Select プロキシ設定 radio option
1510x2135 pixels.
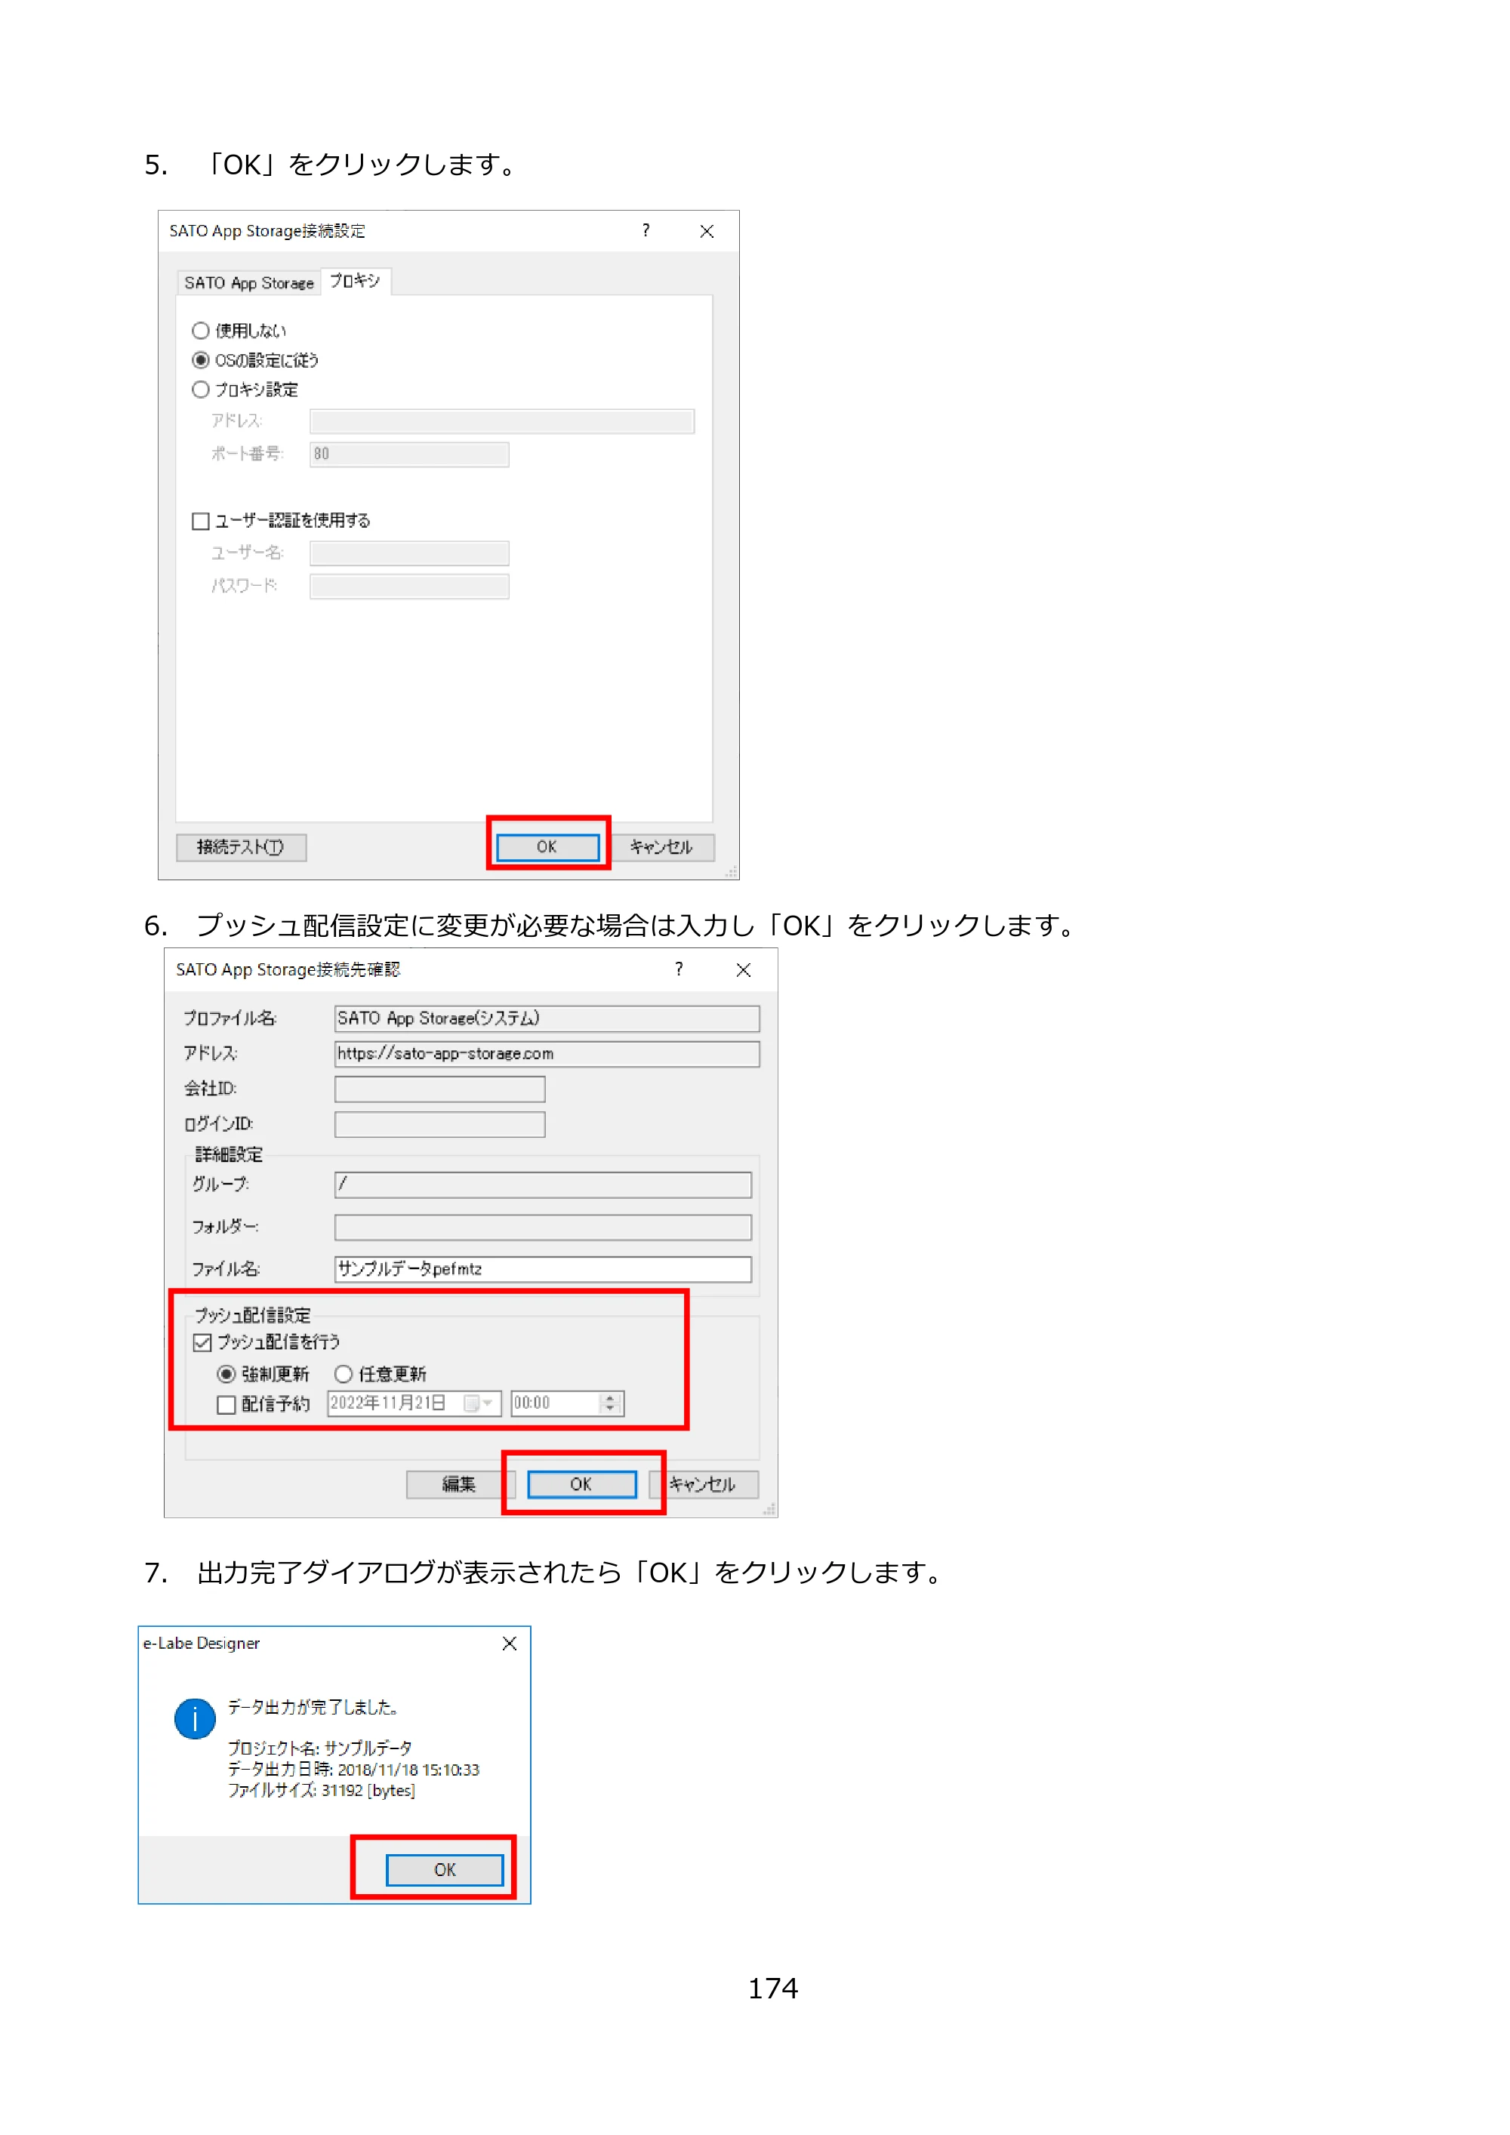(x=245, y=390)
